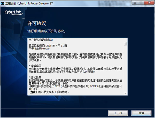Maximize the installer window
The width and height of the screenshot is (155, 118).
[141, 3]
